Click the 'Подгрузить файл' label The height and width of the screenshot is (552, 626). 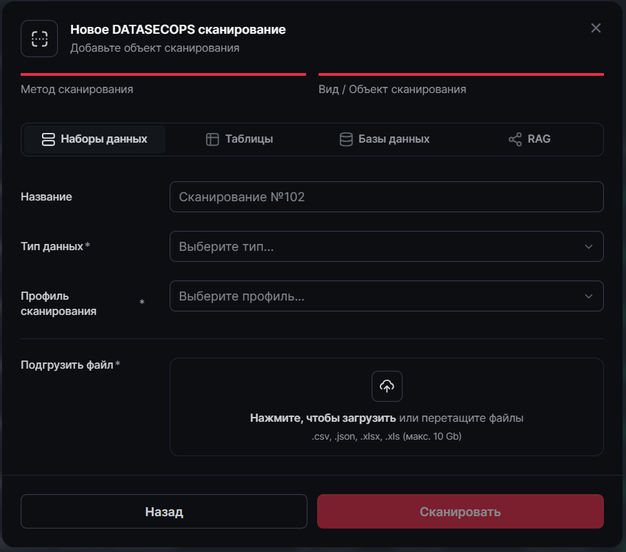(67, 365)
